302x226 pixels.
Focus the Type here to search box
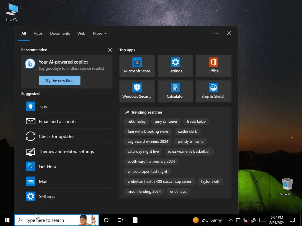pyautogui.click(x=57, y=220)
